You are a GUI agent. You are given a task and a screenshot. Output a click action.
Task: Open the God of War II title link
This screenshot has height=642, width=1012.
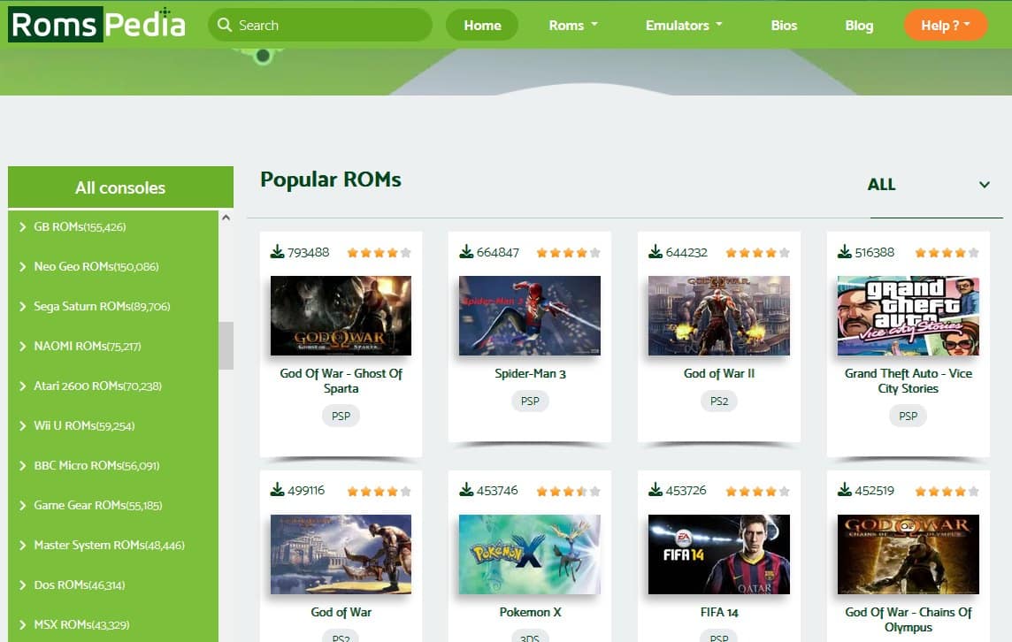coord(719,373)
